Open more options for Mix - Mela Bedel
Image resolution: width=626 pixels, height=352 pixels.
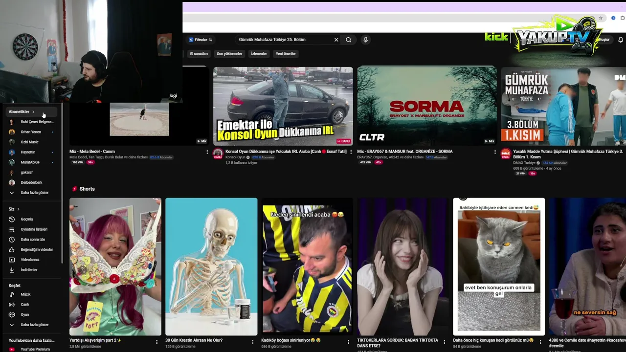coord(207,152)
